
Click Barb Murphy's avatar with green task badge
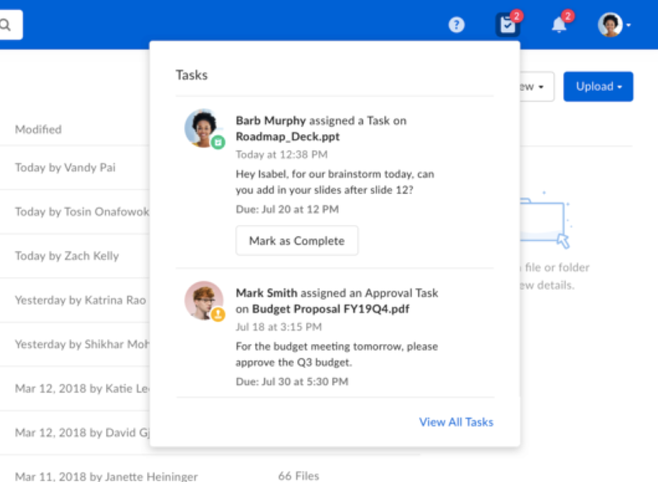click(204, 128)
